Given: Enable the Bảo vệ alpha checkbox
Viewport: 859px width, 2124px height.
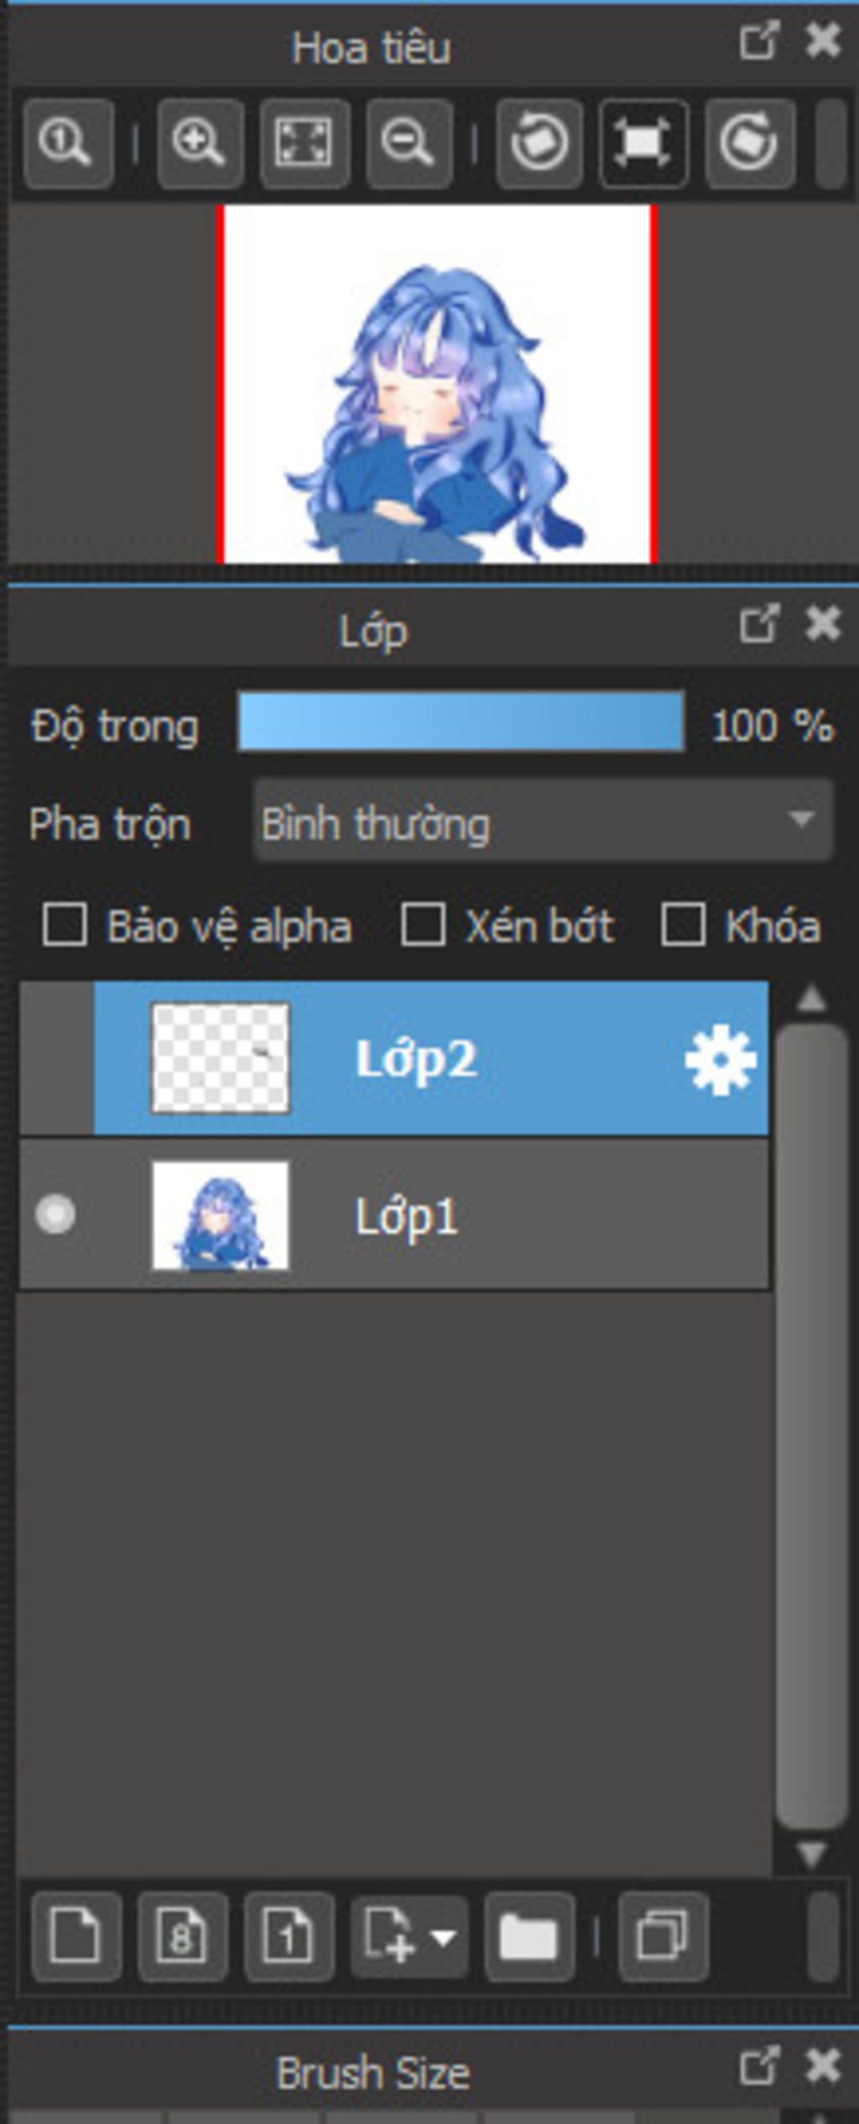Looking at the screenshot, I should pos(65,925).
